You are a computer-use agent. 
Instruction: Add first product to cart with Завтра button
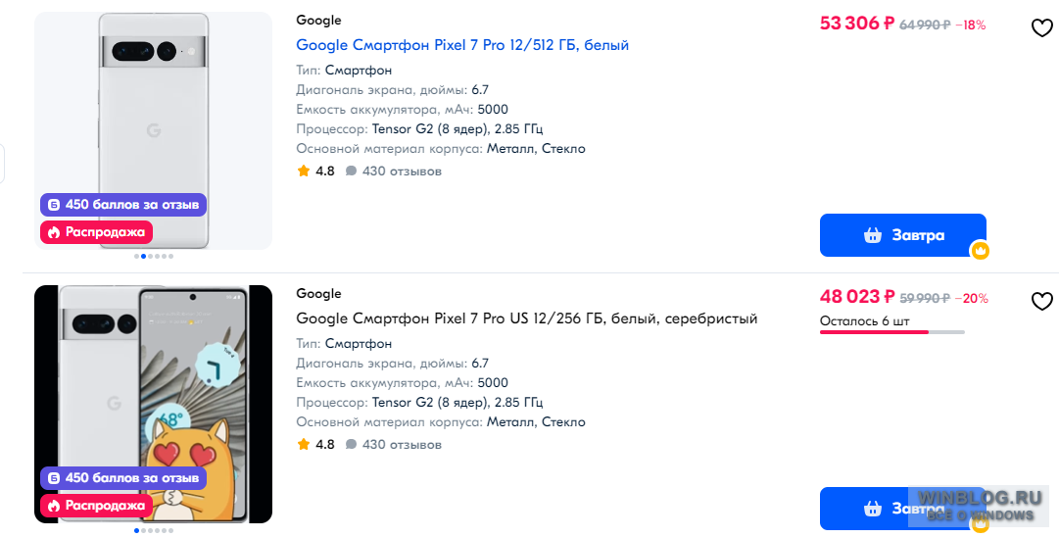click(903, 235)
